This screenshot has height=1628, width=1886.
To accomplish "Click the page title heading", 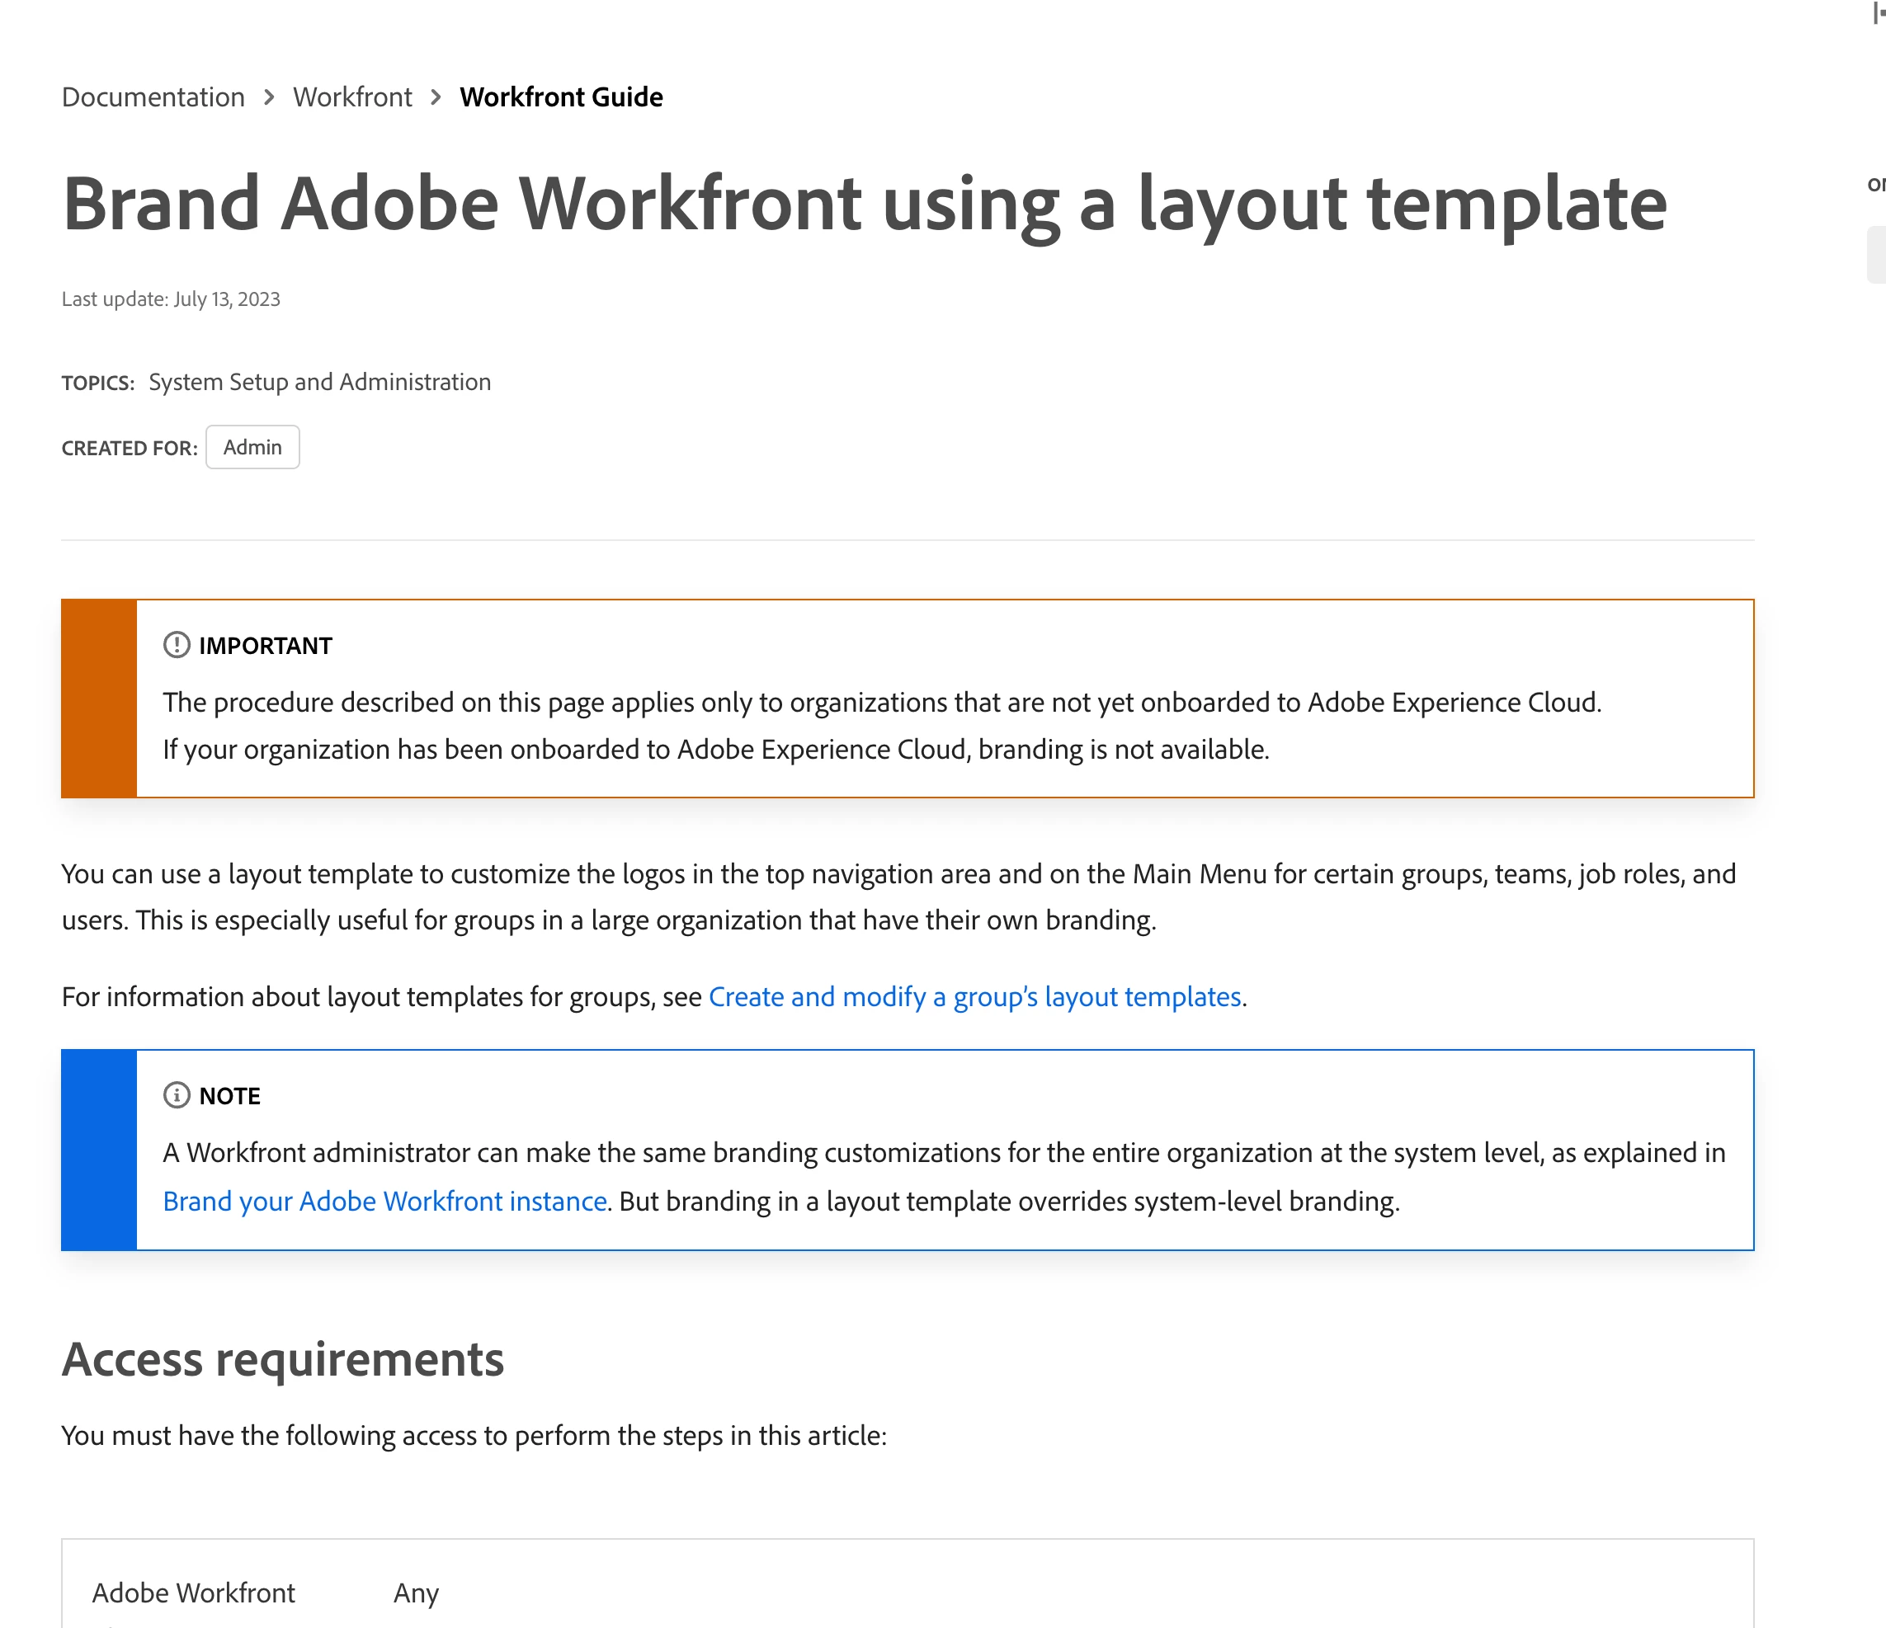I will (x=864, y=203).
